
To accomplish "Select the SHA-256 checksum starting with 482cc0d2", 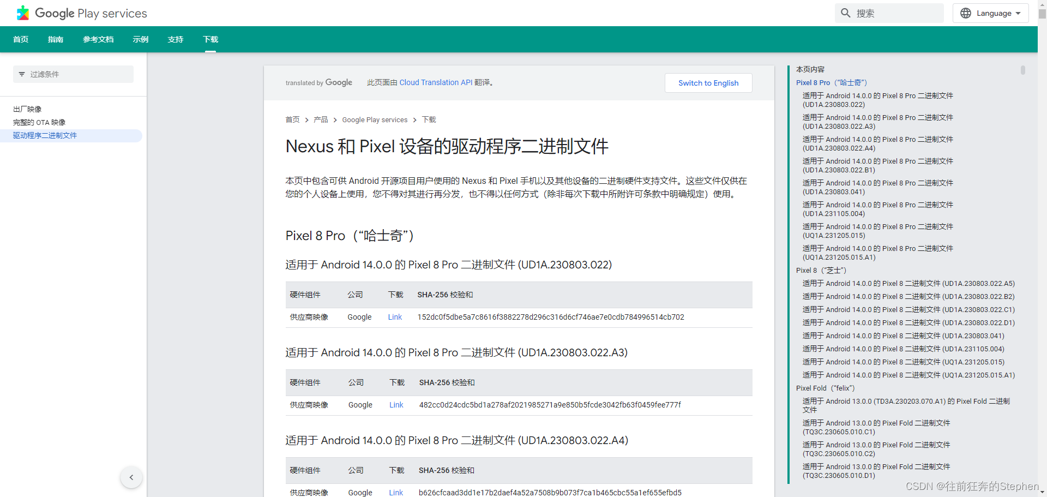I will (550, 405).
